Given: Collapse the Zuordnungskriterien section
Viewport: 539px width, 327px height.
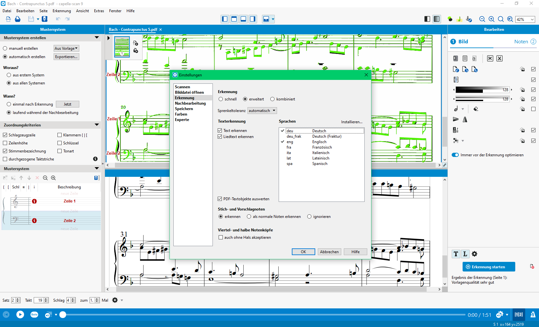Looking at the screenshot, I should pos(97,125).
